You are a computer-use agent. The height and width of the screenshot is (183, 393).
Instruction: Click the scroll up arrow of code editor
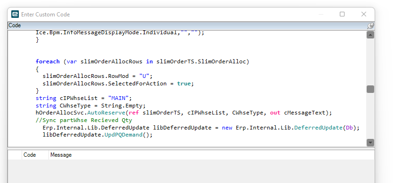[x=370, y=35]
